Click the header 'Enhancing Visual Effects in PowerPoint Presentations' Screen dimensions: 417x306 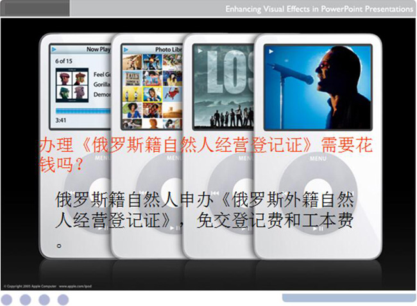tap(319, 9)
